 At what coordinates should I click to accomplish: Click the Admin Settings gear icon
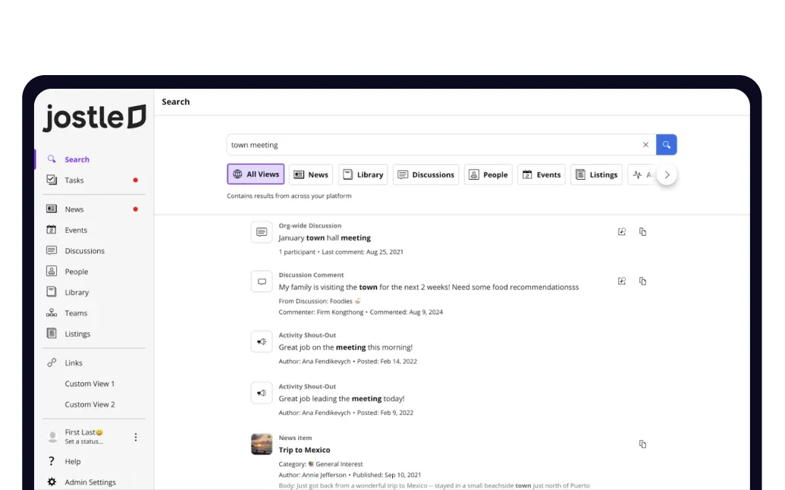tap(52, 482)
